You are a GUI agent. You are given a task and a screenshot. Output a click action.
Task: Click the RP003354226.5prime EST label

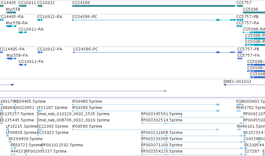[162, 151]
